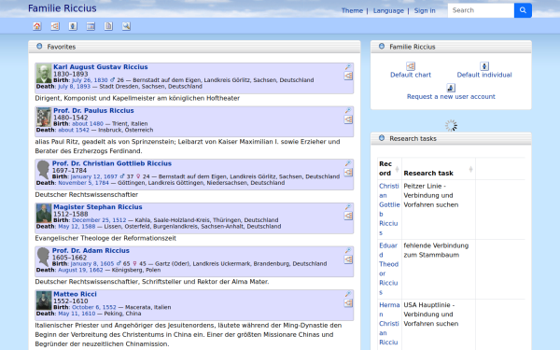Open Prof. Dr. Paulus Riccius profile link
Screen dimensions: 560x350
click(x=93, y=110)
